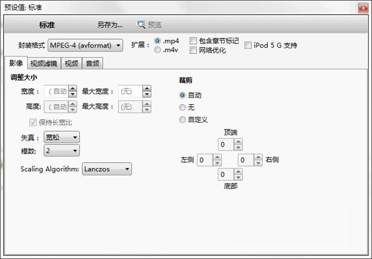
Task: Choose 自定义 cropping option
Action: coord(182,120)
